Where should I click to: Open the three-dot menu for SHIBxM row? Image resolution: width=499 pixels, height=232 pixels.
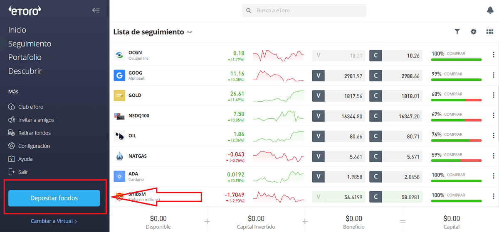493,197
